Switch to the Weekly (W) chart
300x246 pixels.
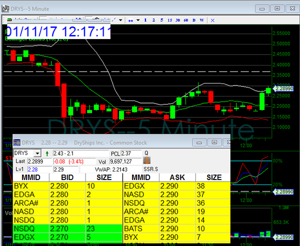pyautogui.click(x=201, y=20)
